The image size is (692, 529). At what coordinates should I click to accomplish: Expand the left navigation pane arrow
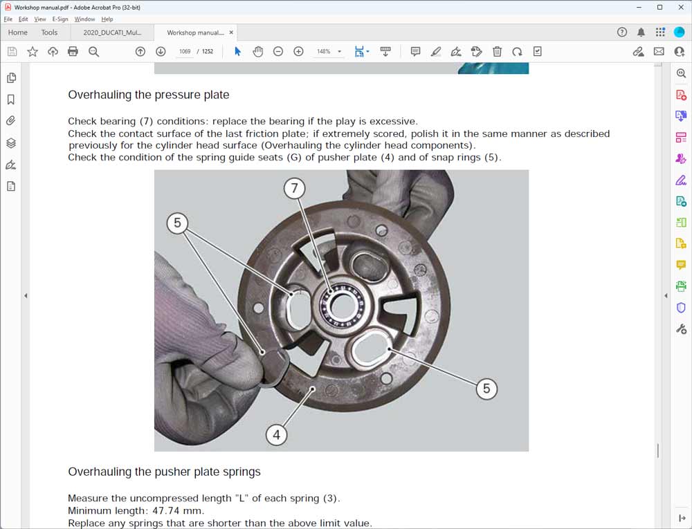[x=26, y=296]
